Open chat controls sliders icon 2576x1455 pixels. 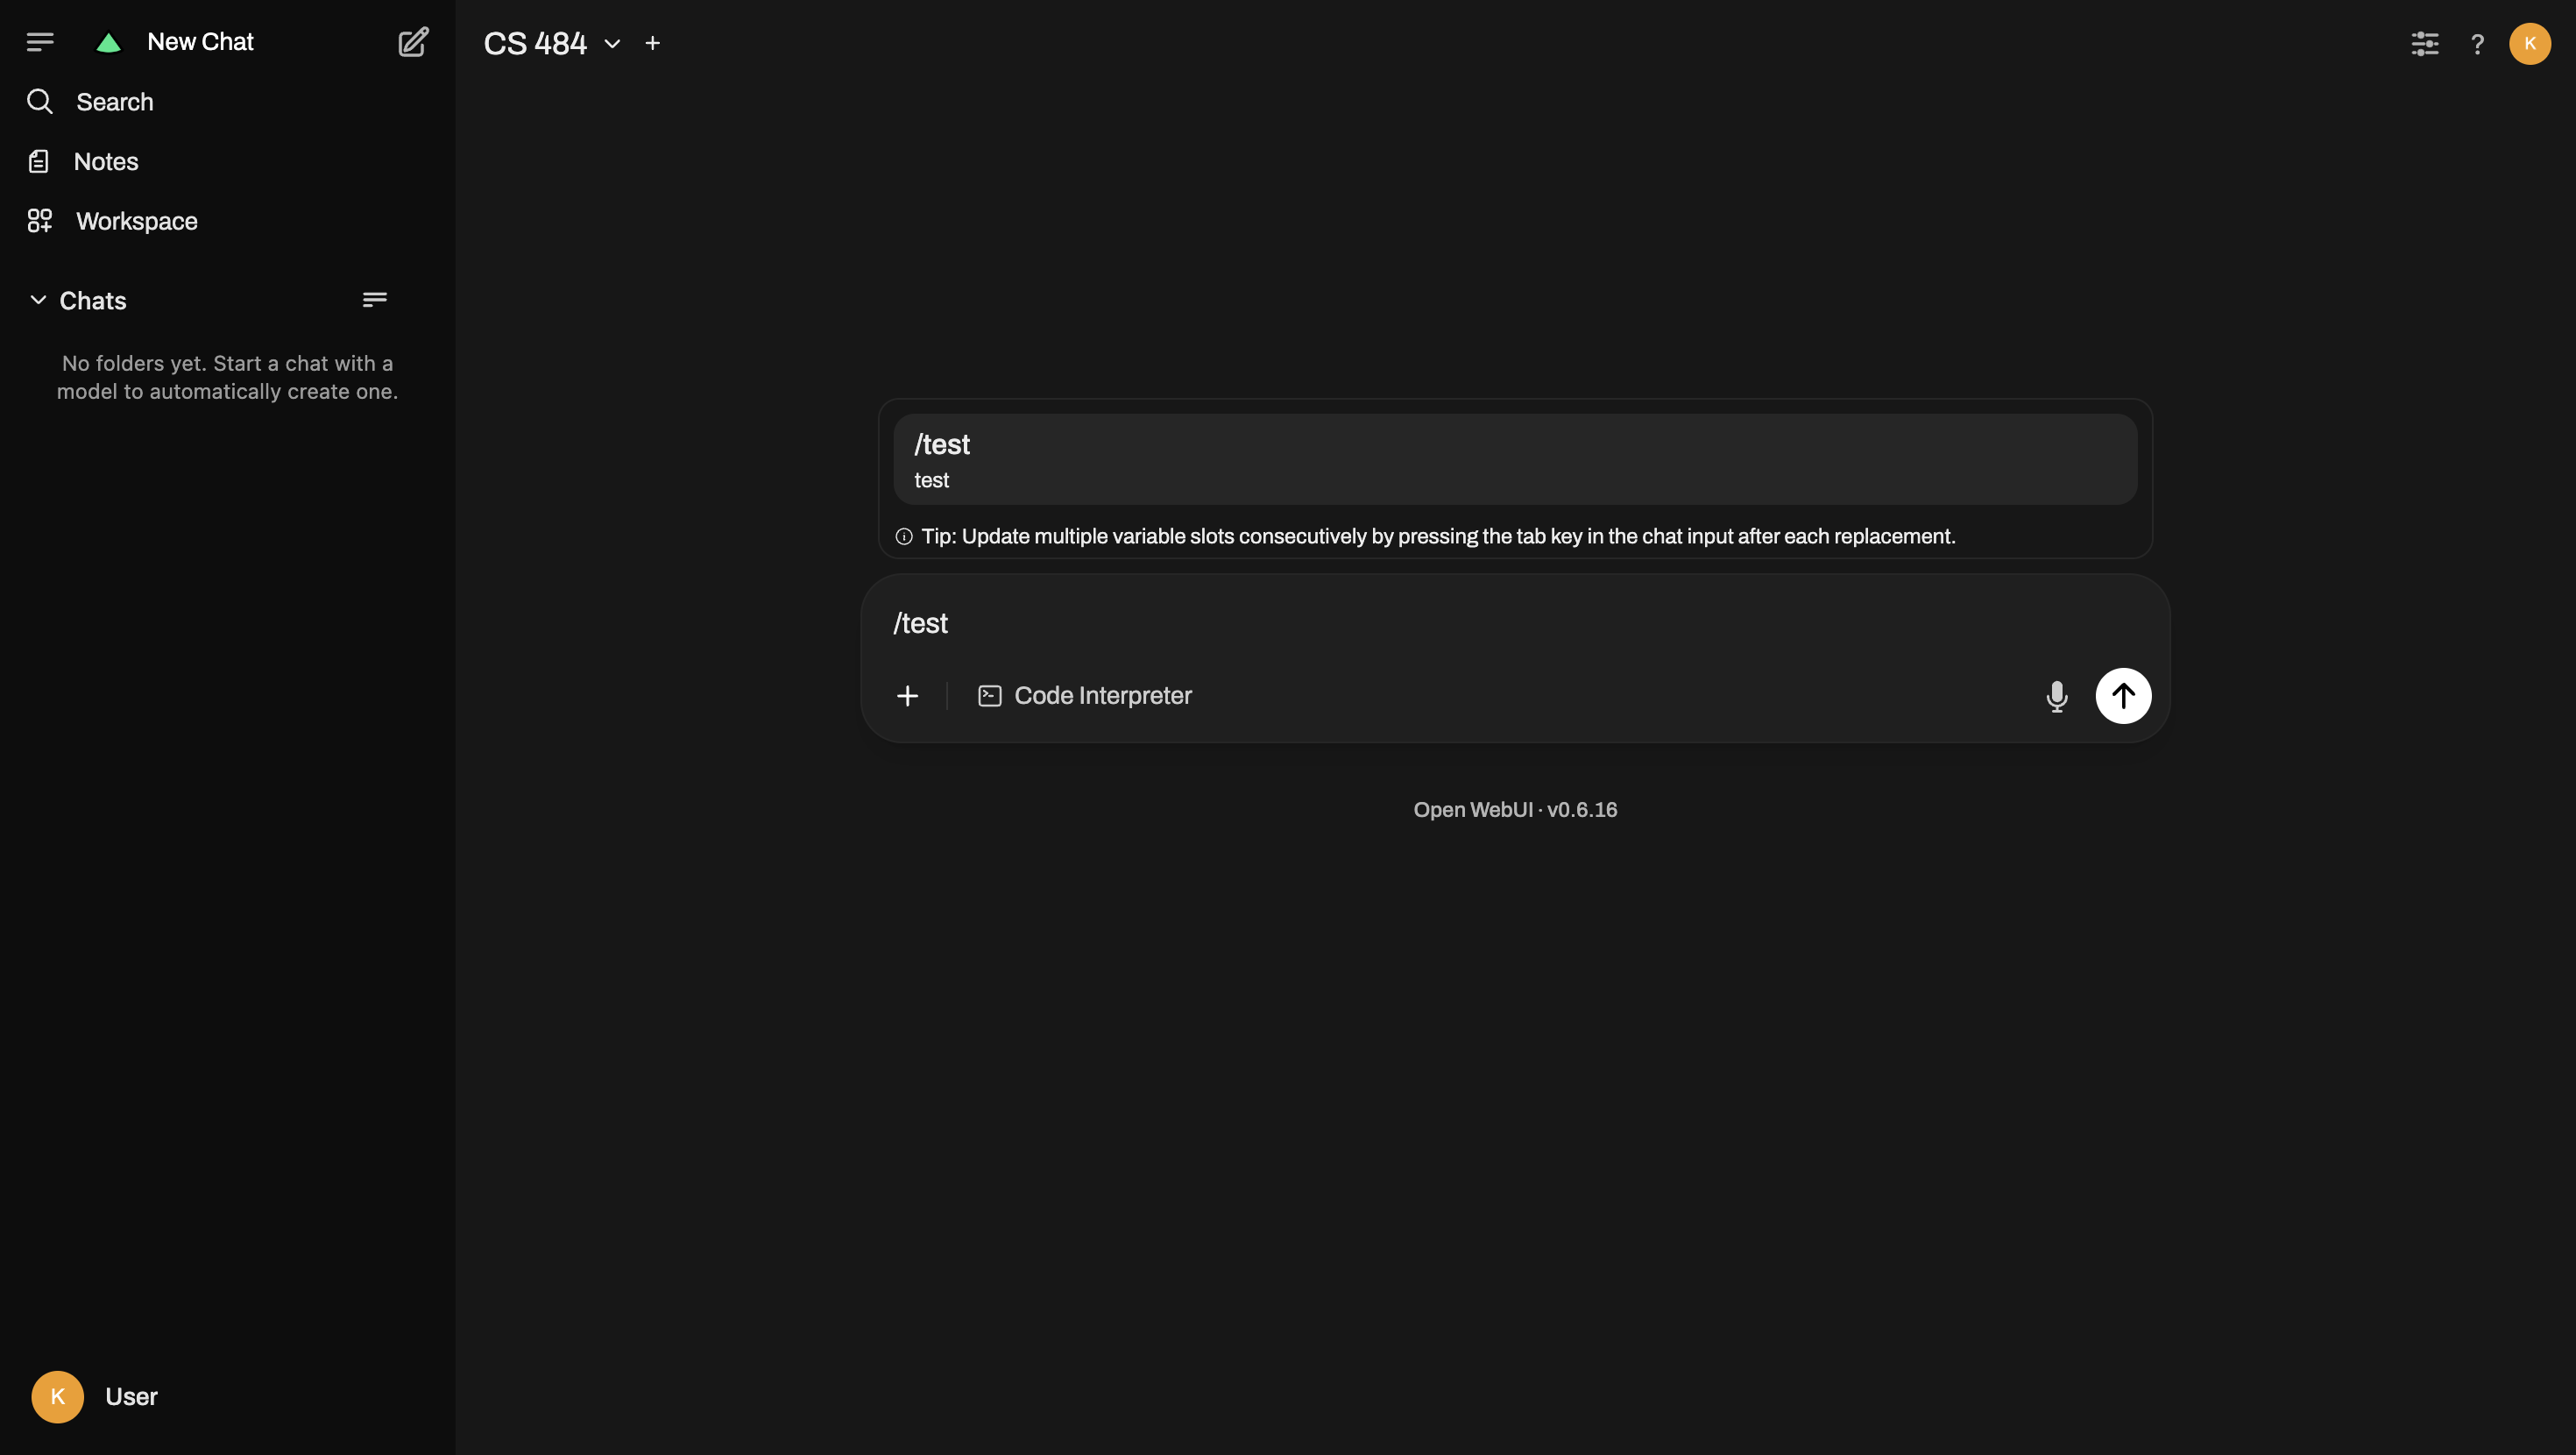point(2424,44)
